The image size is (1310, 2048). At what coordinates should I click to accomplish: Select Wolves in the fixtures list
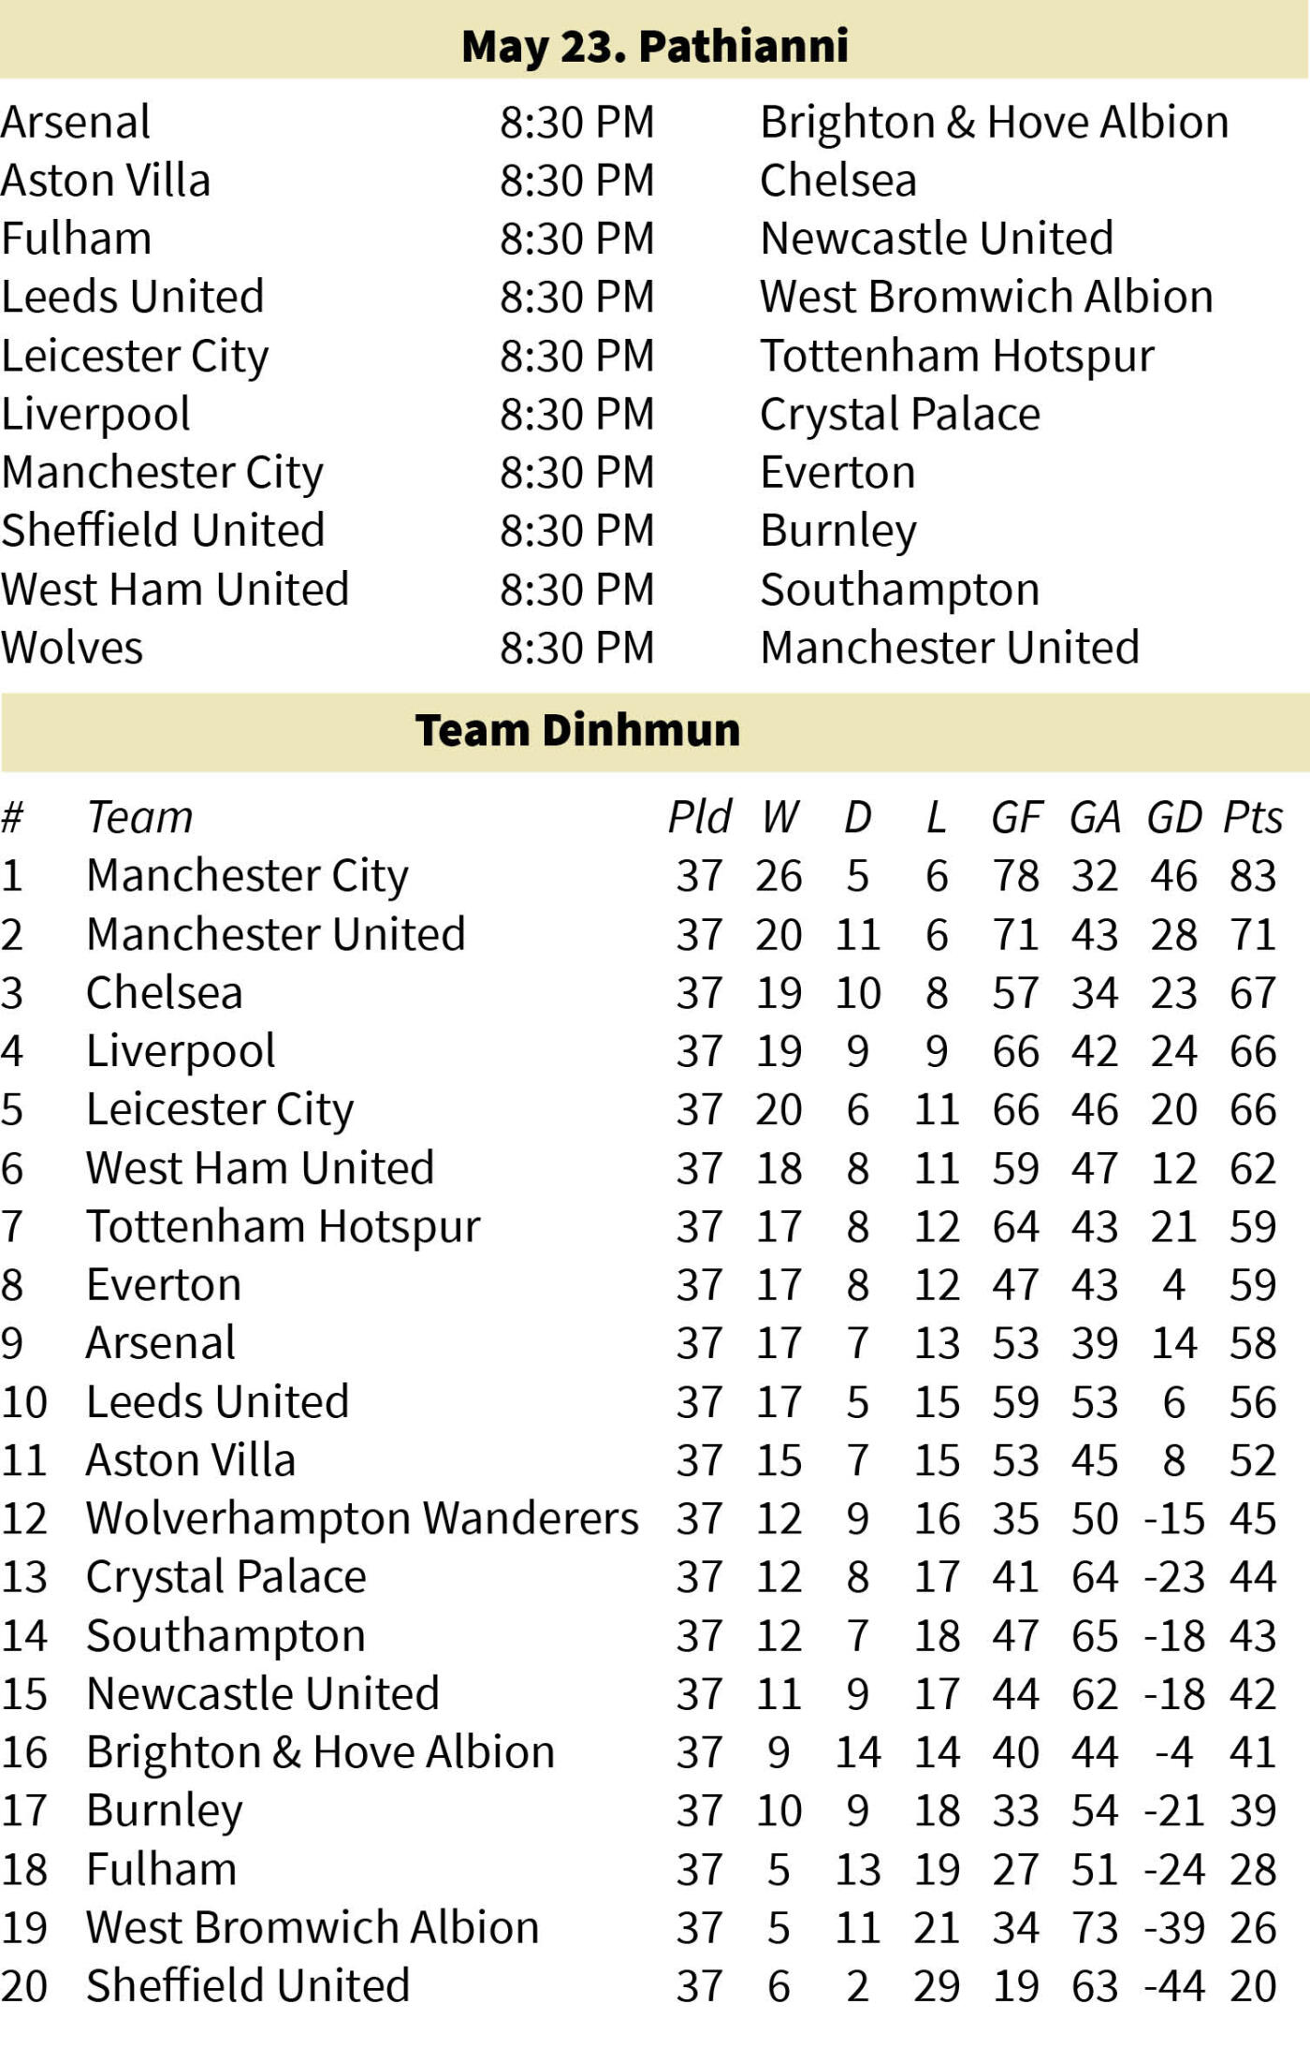(x=72, y=648)
